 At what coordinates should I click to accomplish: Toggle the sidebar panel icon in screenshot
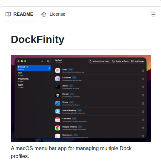[49, 61]
